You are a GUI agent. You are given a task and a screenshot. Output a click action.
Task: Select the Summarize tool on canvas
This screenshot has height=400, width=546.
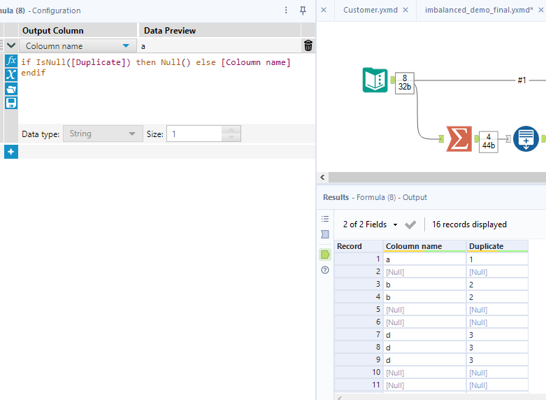tap(459, 139)
